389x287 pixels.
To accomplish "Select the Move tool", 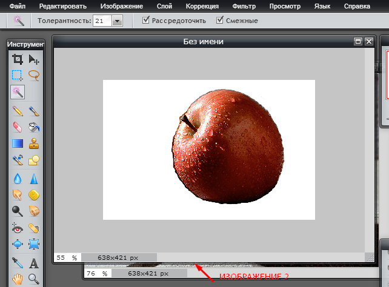I will [x=34, y=59].
